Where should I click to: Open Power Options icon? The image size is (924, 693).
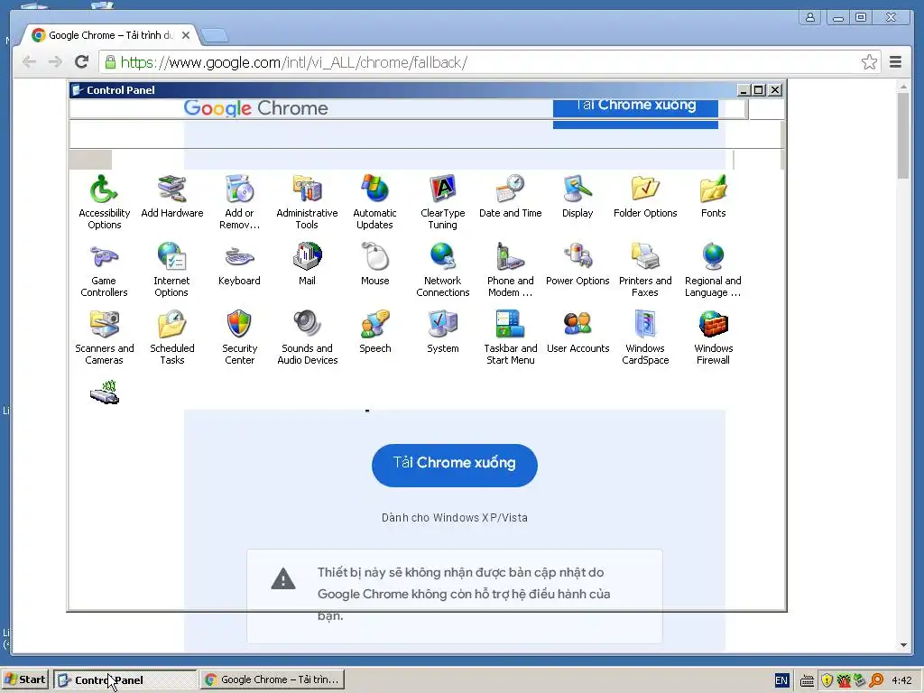point(577,264)
